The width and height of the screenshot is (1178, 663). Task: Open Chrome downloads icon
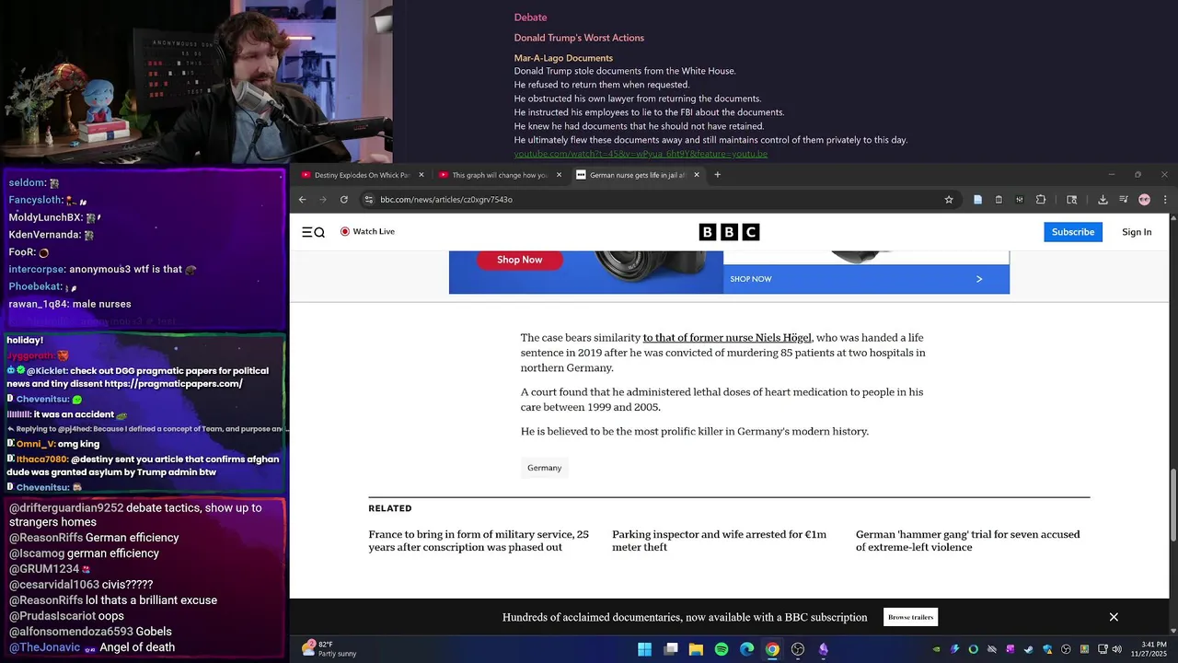coord(1103,199)
